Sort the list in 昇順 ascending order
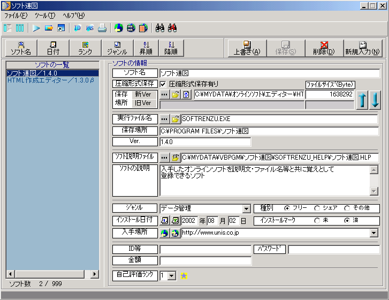Screen dimensions: 389x300 point(146,48)
